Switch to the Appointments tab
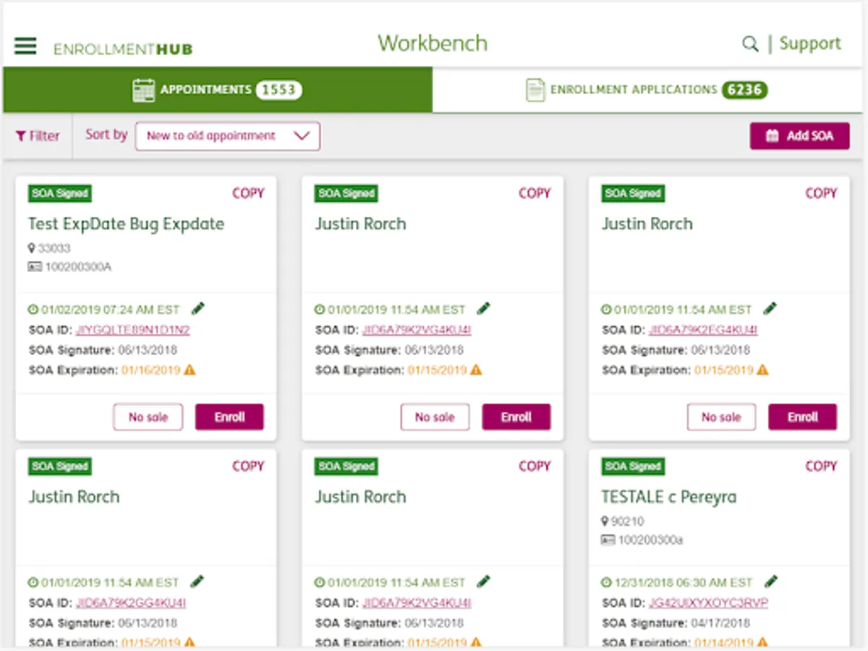This screenshot has height=651, width=868. click(x=218, y=90)
